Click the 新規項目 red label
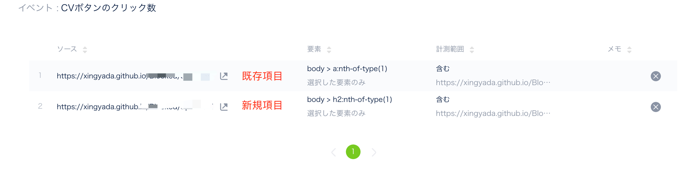The image size is (698, 177). (x=262, y=105)
